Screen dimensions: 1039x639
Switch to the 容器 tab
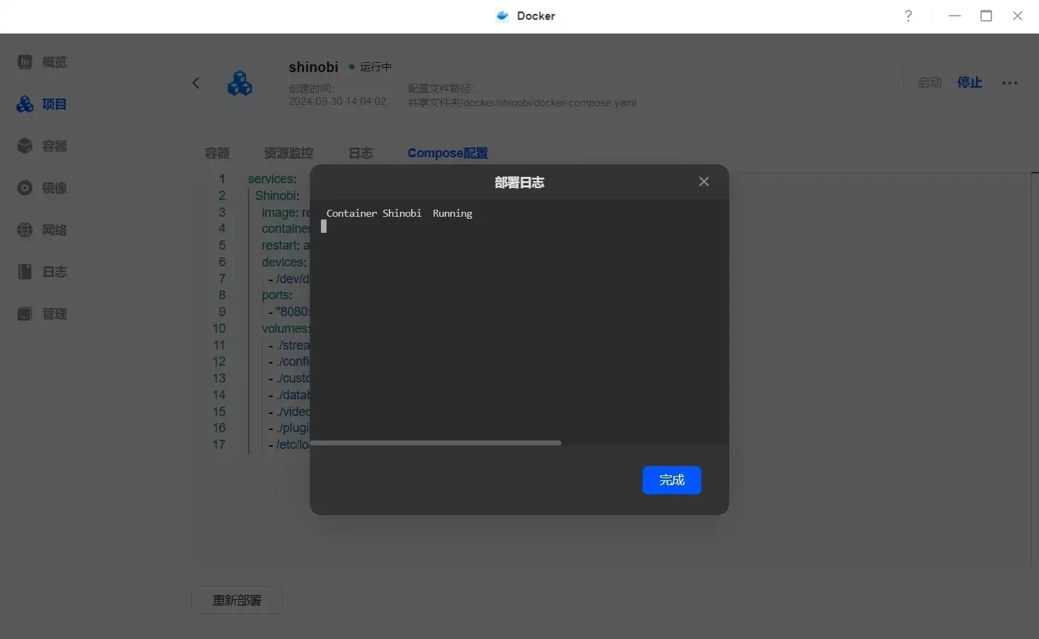point(217,153)
